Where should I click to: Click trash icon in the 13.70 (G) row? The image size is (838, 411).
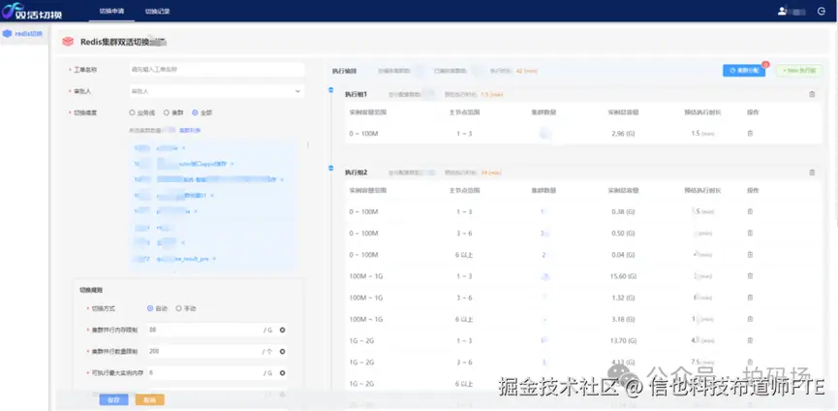[750, 340]
